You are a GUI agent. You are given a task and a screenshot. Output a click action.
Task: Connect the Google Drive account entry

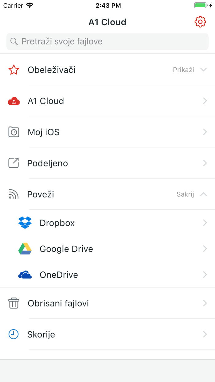107,249
